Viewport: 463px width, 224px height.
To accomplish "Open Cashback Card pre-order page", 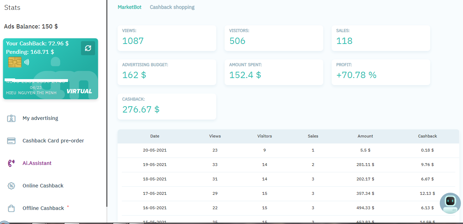I will click(53, 141).
